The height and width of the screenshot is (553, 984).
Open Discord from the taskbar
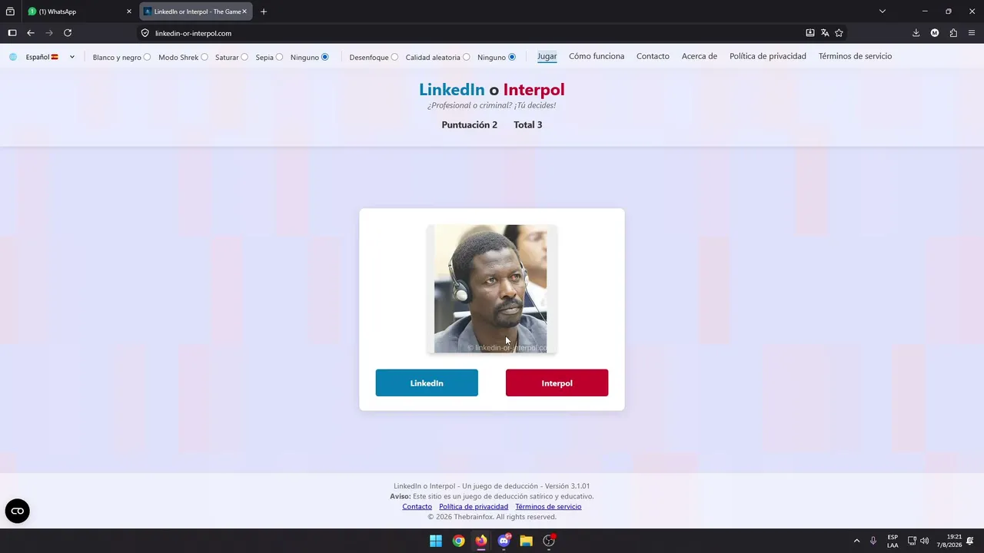(504, 541)
